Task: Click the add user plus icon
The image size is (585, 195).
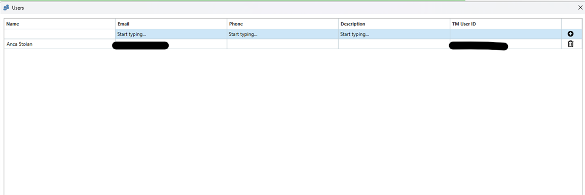Action: (570, 34)
